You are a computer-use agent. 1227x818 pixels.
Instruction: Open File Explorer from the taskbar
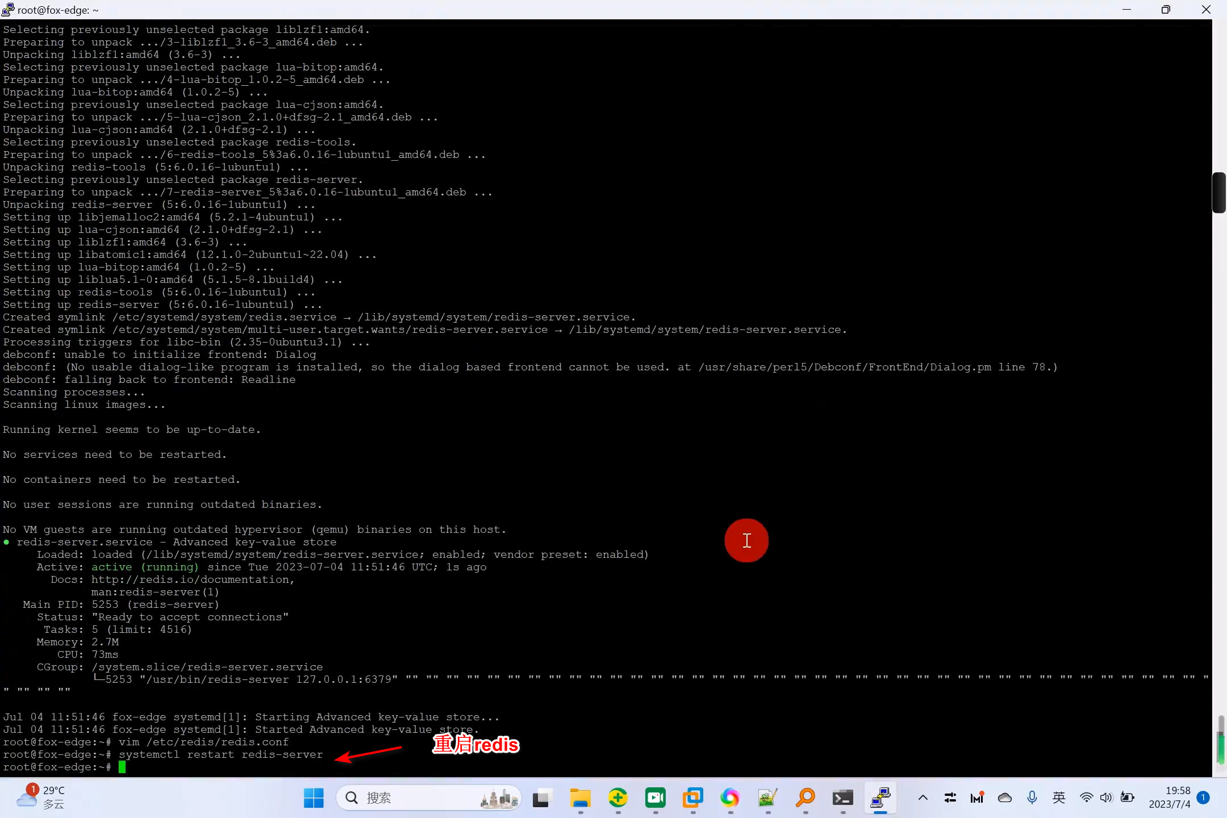coord(580,798)
